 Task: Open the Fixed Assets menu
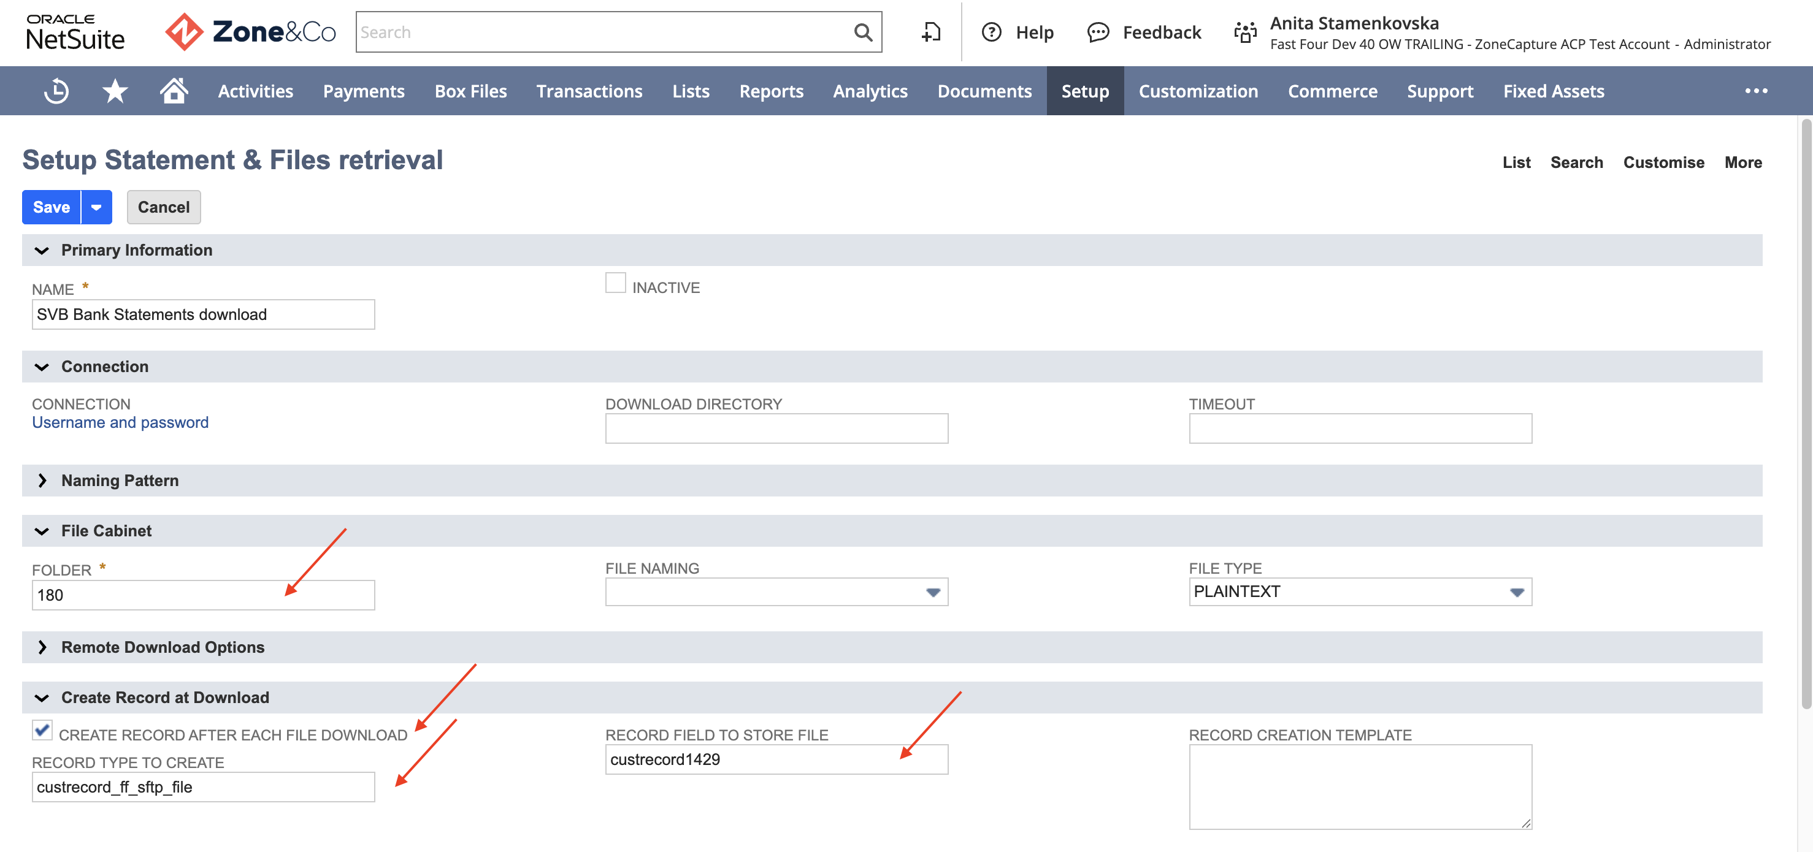pyautogui.click(x=1554, y=91)
